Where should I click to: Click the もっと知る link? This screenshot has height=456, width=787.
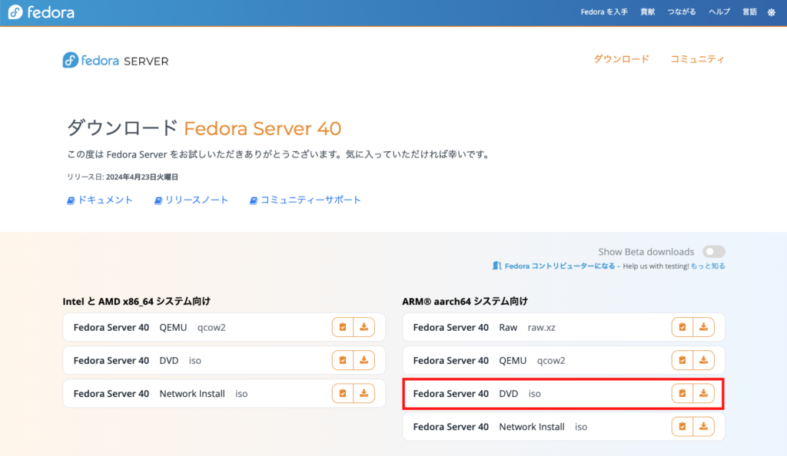708,266
